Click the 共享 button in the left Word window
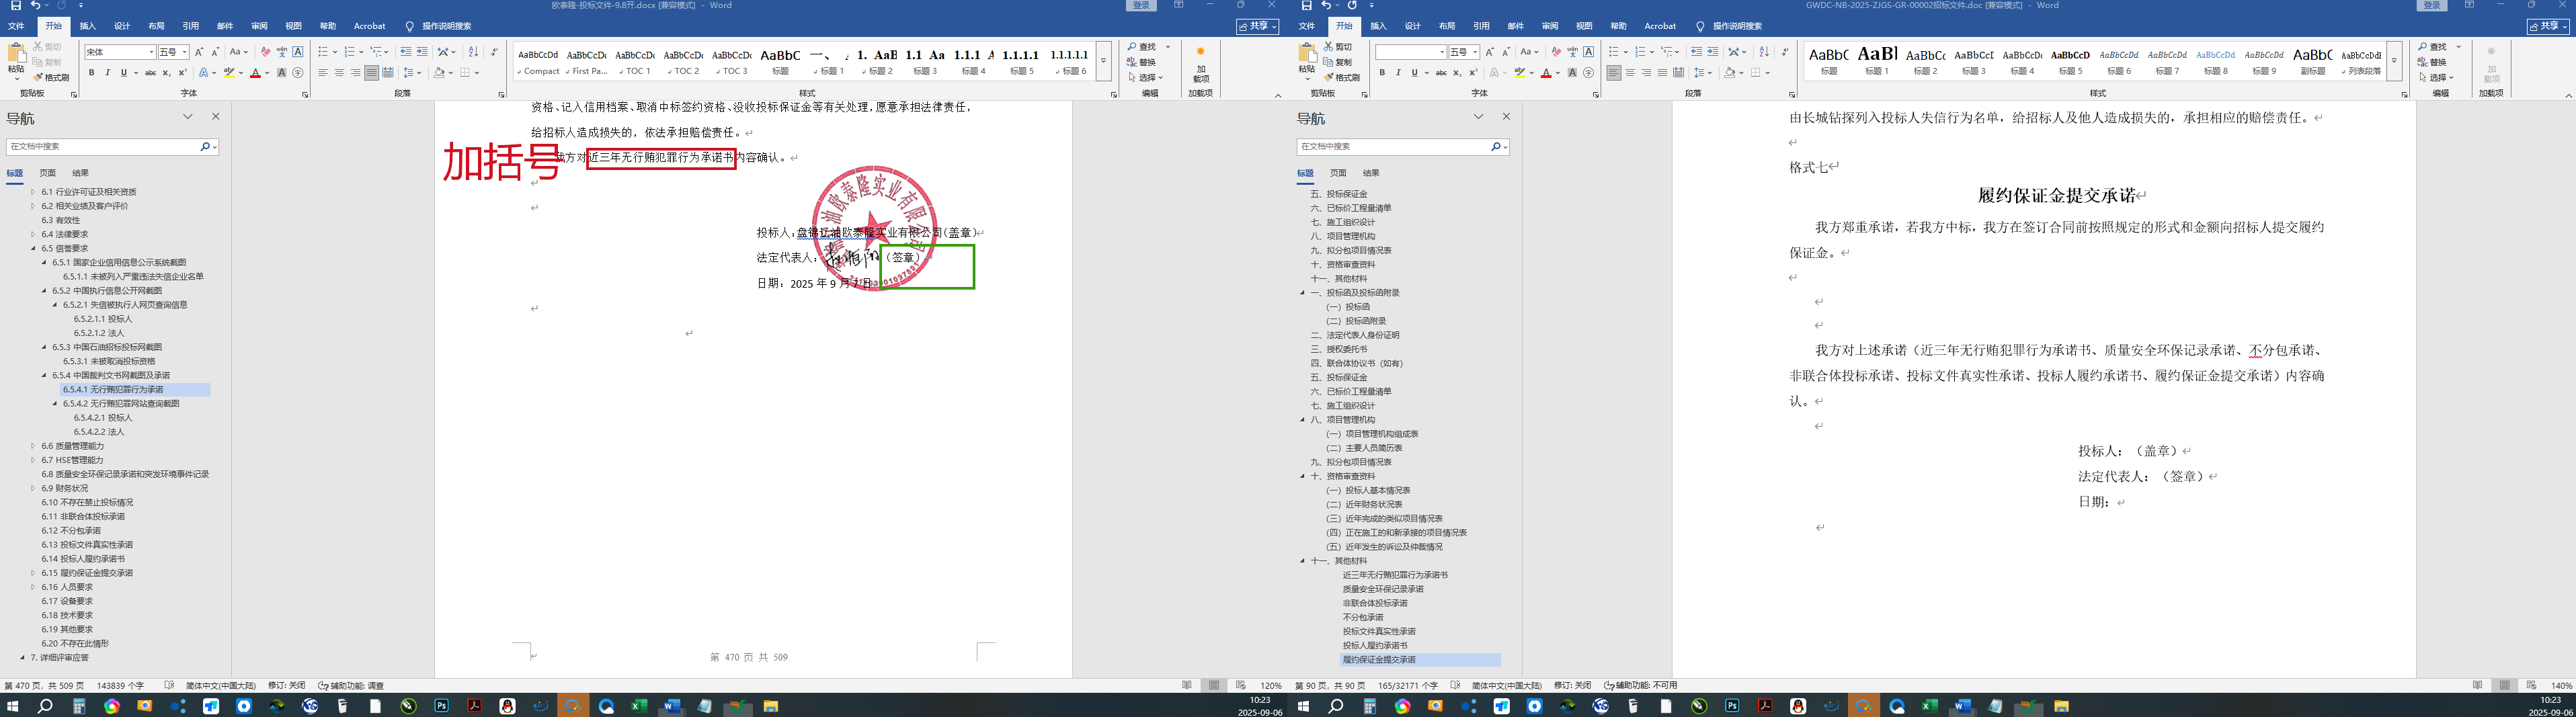The image size is (2576, 717). click(x=1257, y=26)
